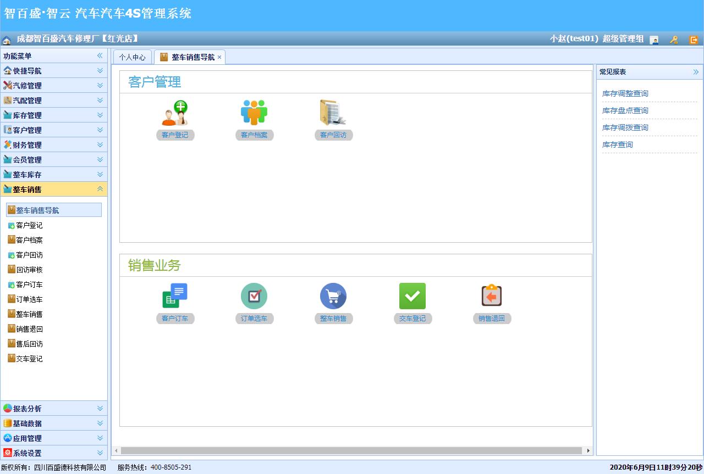Click the 应用管理 app icon
The height and width of the screenshot is (474, 704).
pyautogui.click(x=8, y=438)
